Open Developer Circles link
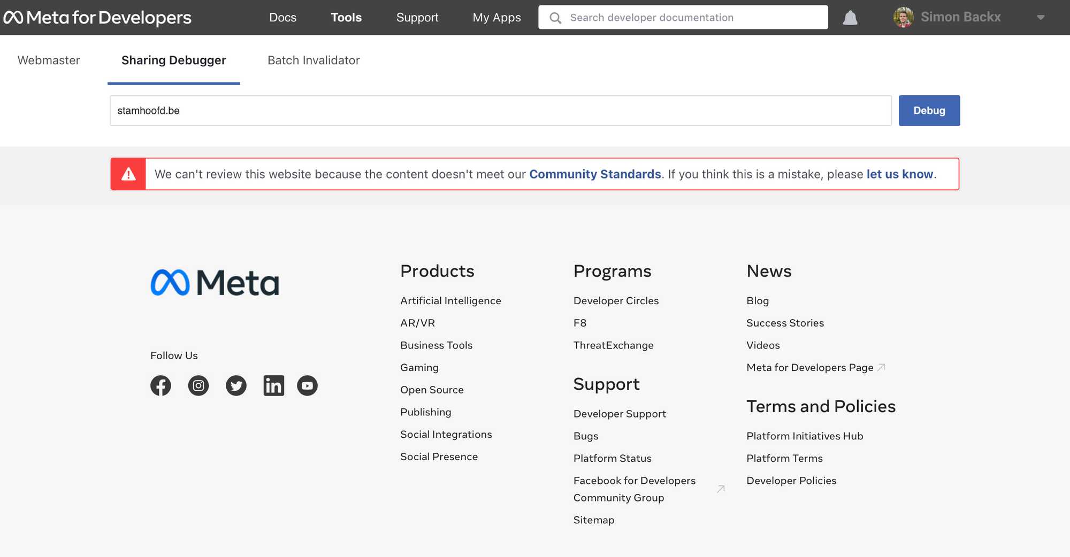Image resolution: width=1070 pixels, height=557 pixels. click(x=616, y=301)
